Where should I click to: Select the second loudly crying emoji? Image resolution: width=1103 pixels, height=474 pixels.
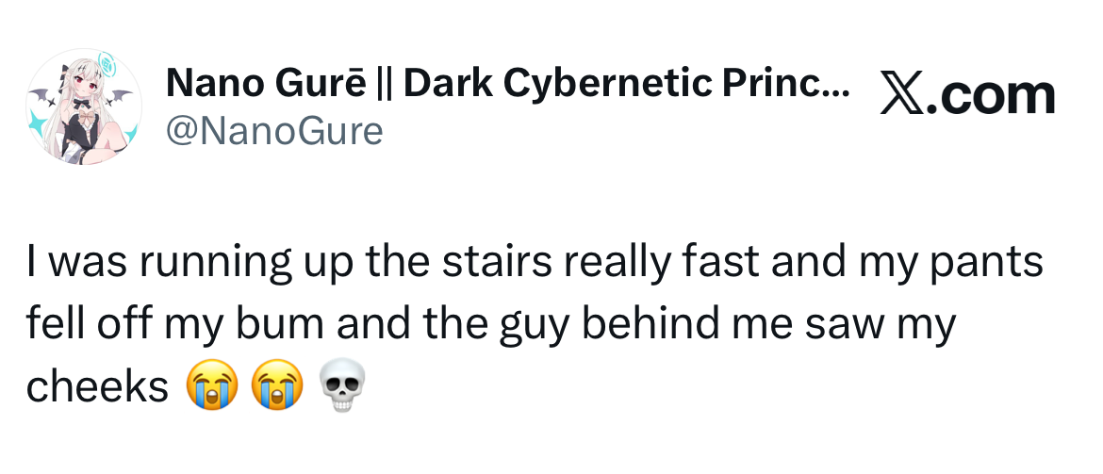point(277,384)
